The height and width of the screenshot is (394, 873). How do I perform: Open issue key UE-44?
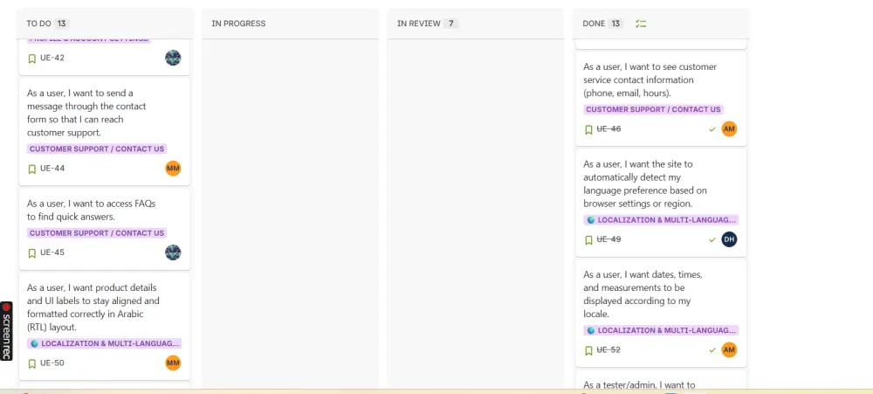[52, 169]
